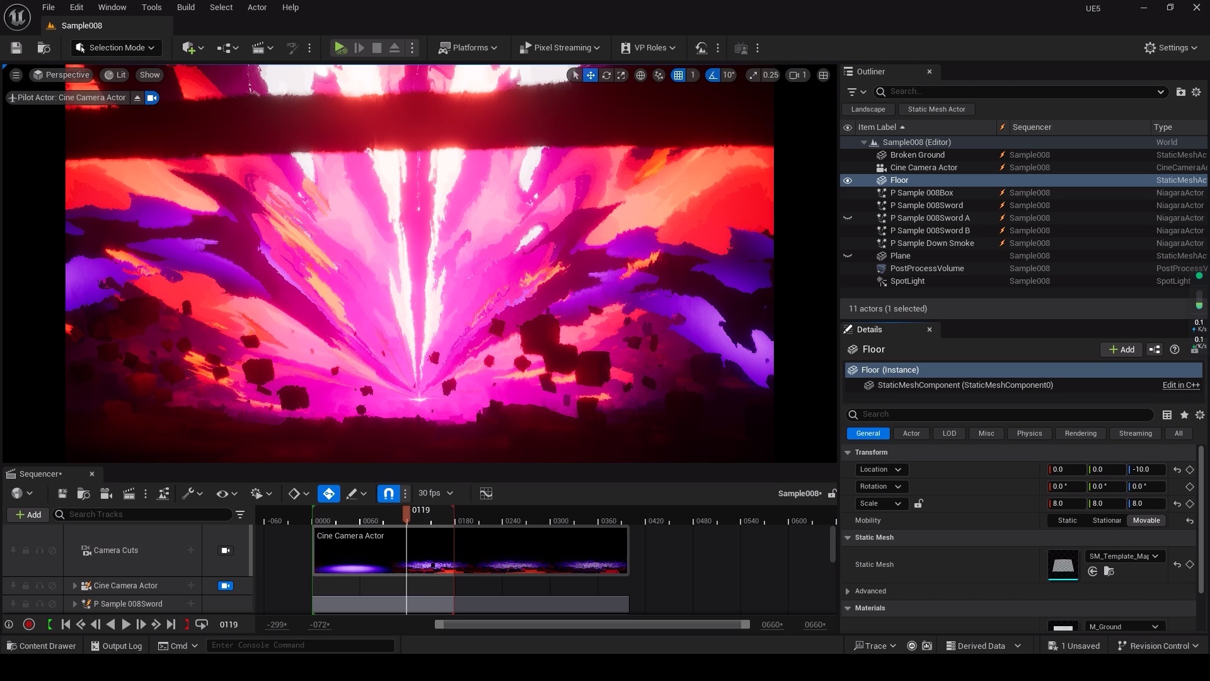This screenshot has height=681, width=1210.
Task: Click the Enter Console Command field
Action: (301, 645)
